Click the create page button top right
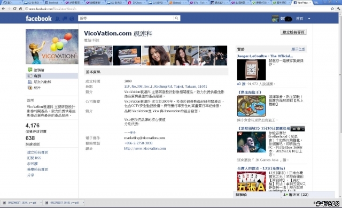 (x=293, y=32)
